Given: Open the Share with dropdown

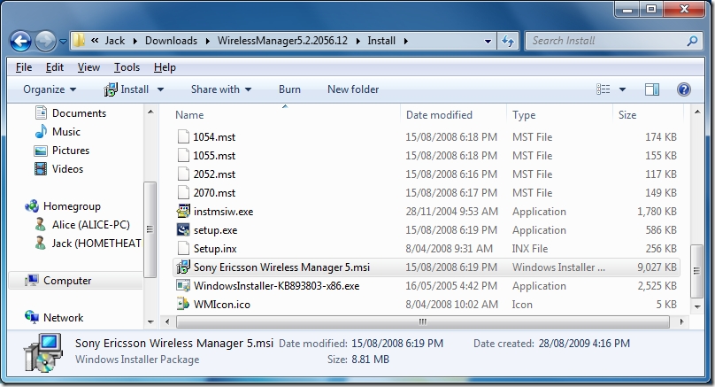Looking at the screenshot, I should click(x=221, y=89).
